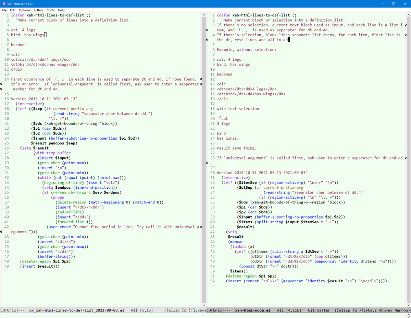411x318 pixels.
Task: Maximize the Emacs window
Action: point(394,3)
